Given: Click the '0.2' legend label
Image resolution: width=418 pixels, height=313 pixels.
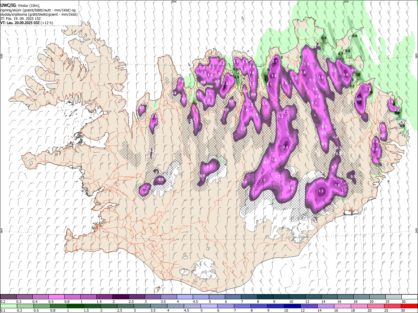Looking at the screenshot, I should tap(3, 302).
